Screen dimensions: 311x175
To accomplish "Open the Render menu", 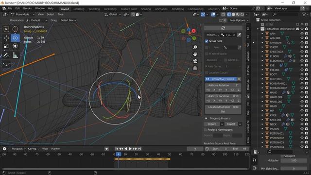I will [x=27, y=9].
